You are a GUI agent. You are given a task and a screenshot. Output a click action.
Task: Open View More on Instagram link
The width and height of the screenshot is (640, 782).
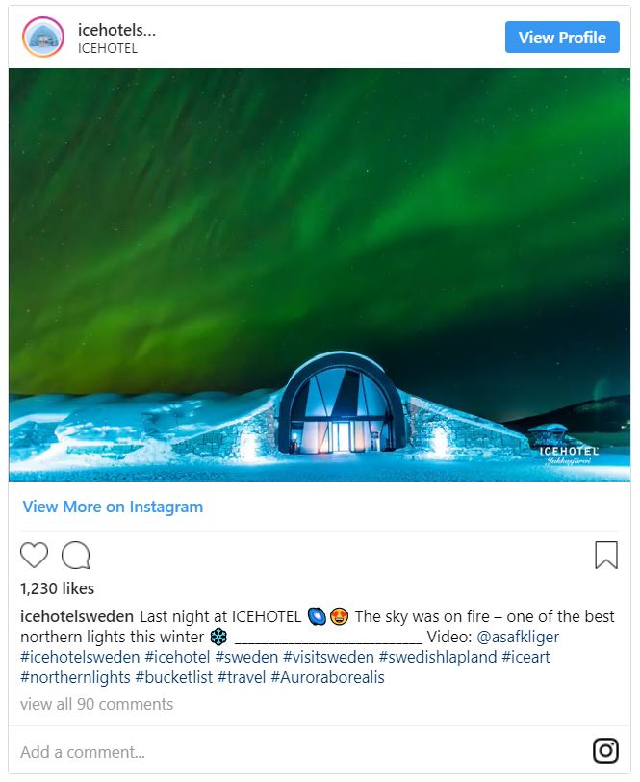[x=114, y=507]
